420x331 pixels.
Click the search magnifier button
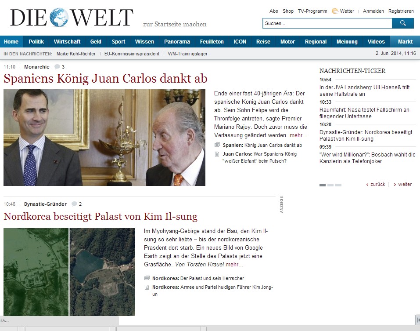tap(402, 23)
